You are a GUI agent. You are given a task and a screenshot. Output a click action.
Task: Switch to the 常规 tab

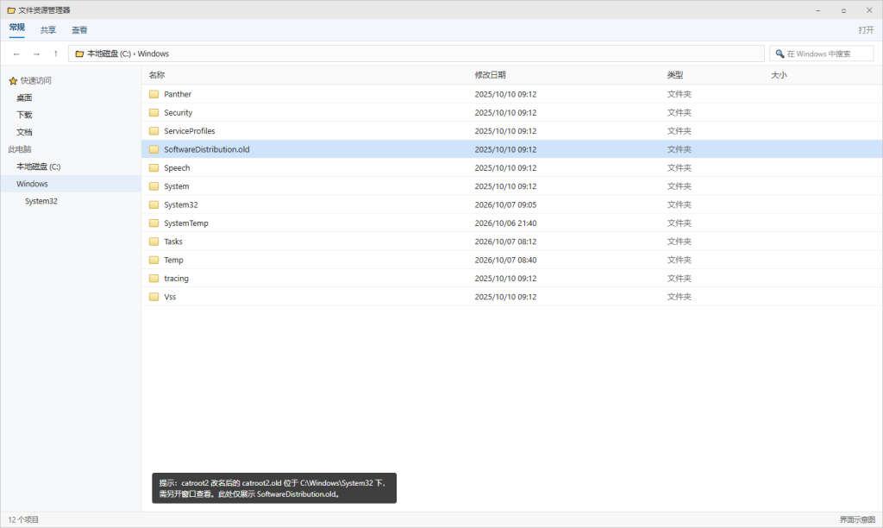(17, 28)
